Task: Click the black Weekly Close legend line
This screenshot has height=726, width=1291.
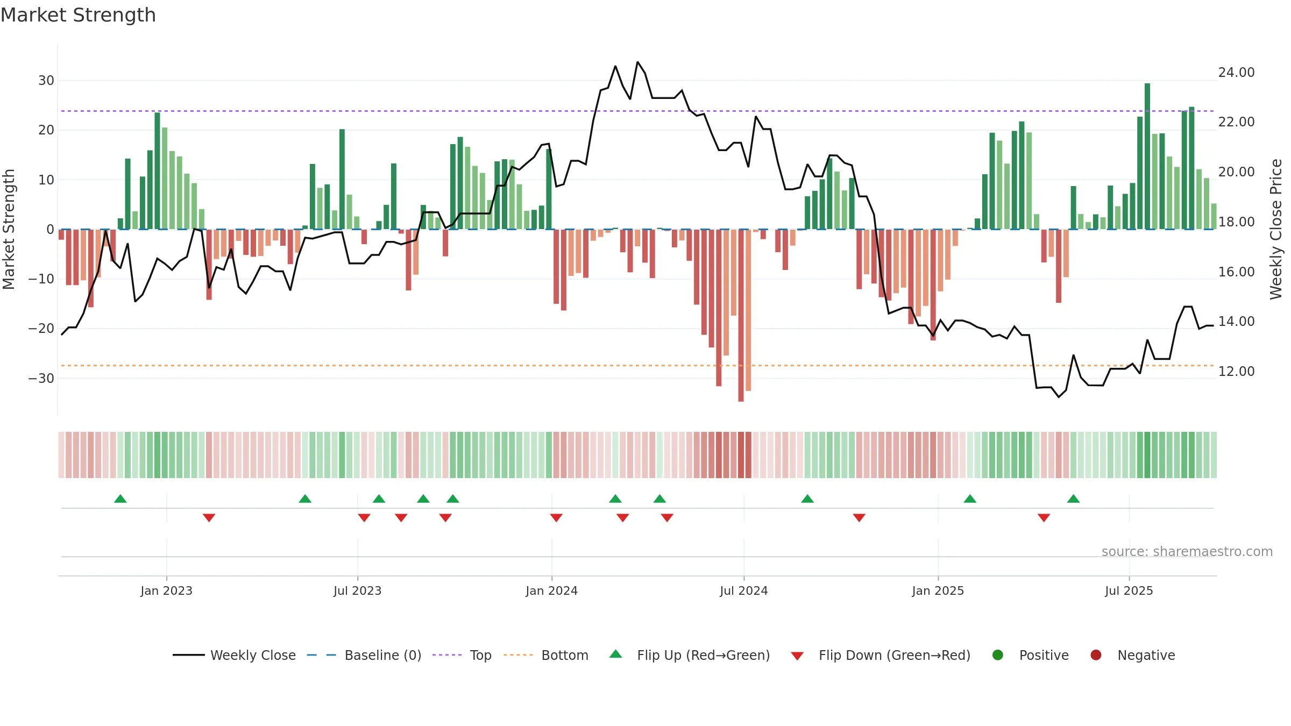Action: point(189,655)
